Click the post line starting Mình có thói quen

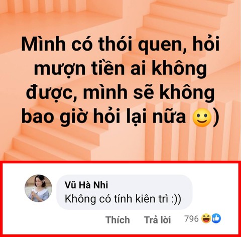(120, 45)
